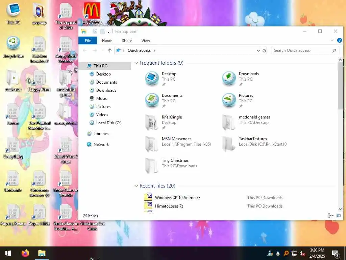Launch Papers, Please desktop shortcut
Image resolution: width=346 pixels, height=260 pixels.
(x=13, y=215)
